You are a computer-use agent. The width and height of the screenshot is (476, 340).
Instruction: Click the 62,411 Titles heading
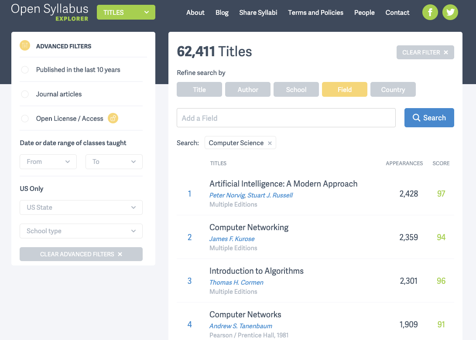(214, 51)
